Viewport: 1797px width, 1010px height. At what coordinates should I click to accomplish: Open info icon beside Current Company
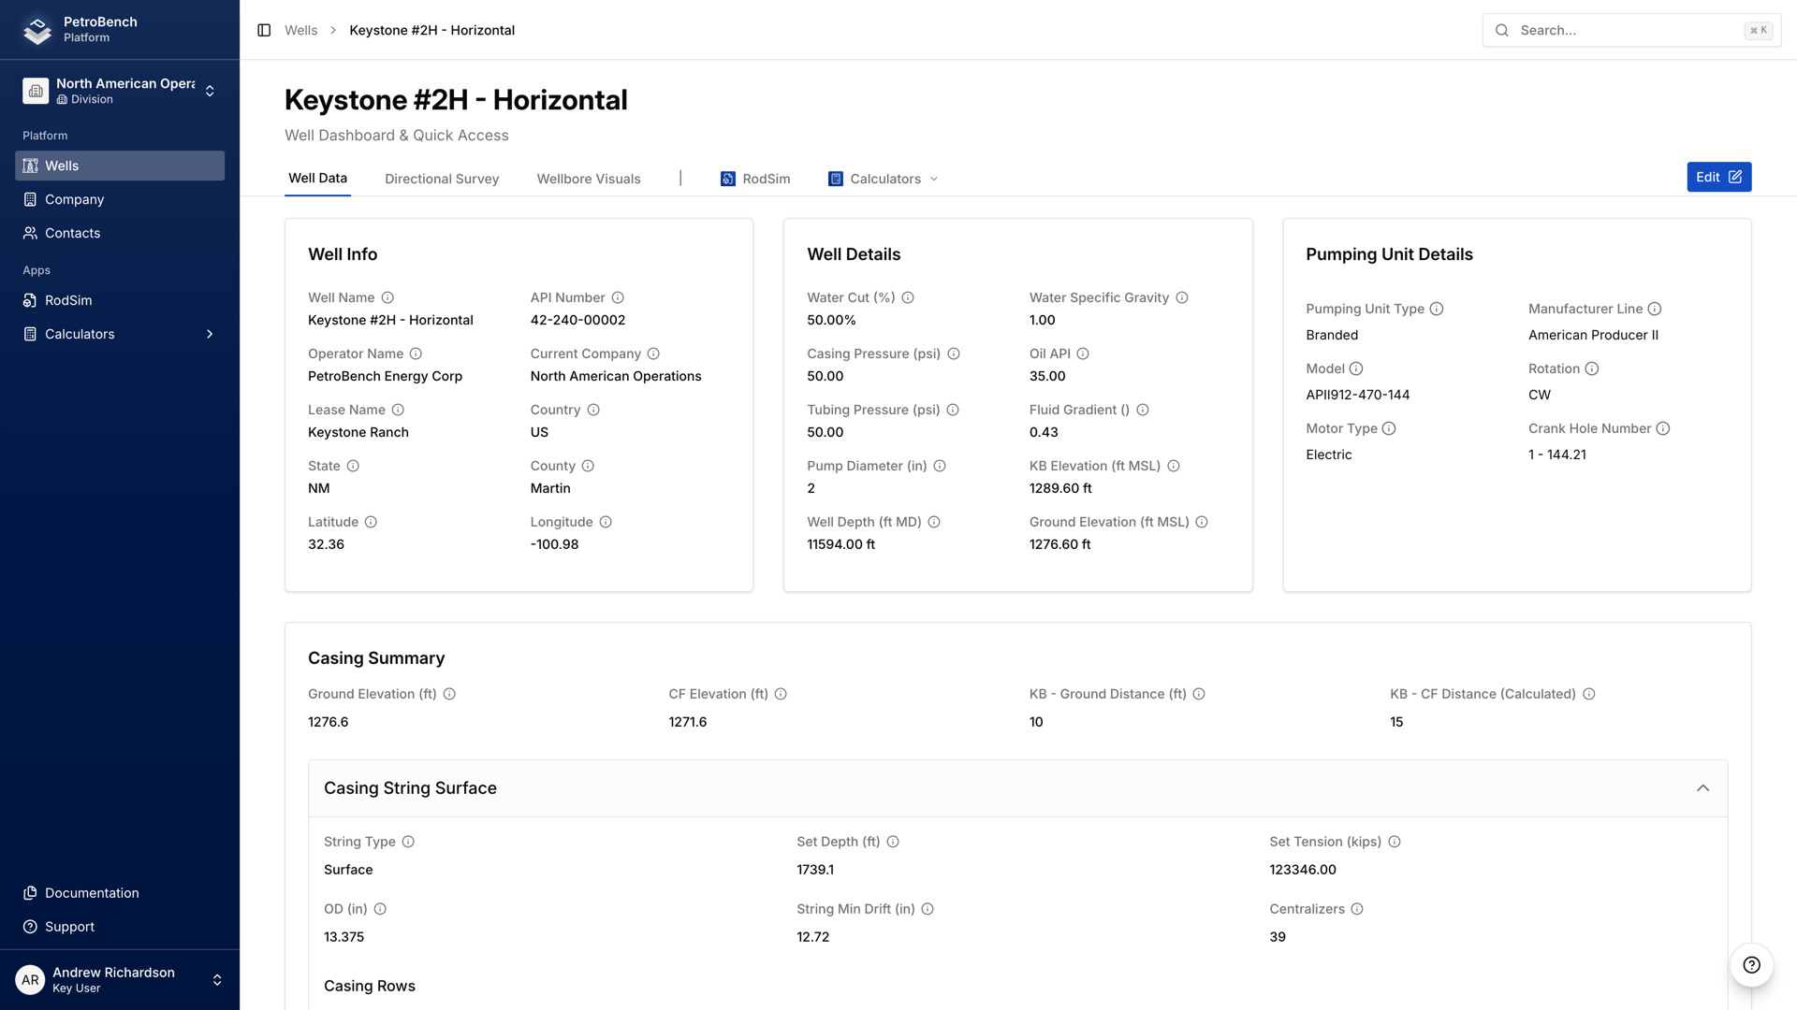pyautogui.click(x=653, y=353)
